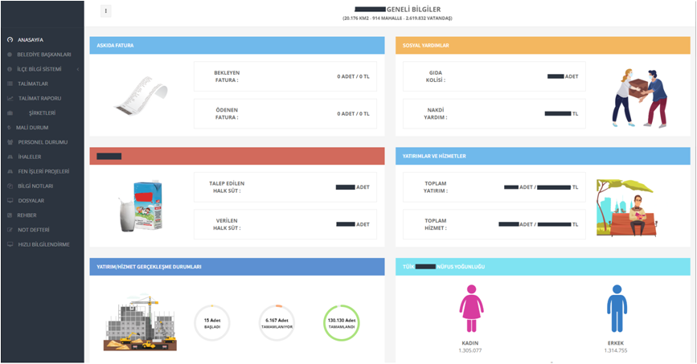Click the Askıda Fatura receipt image
Image resolution: width=697 pixels, height=364 pixels.
141,96
